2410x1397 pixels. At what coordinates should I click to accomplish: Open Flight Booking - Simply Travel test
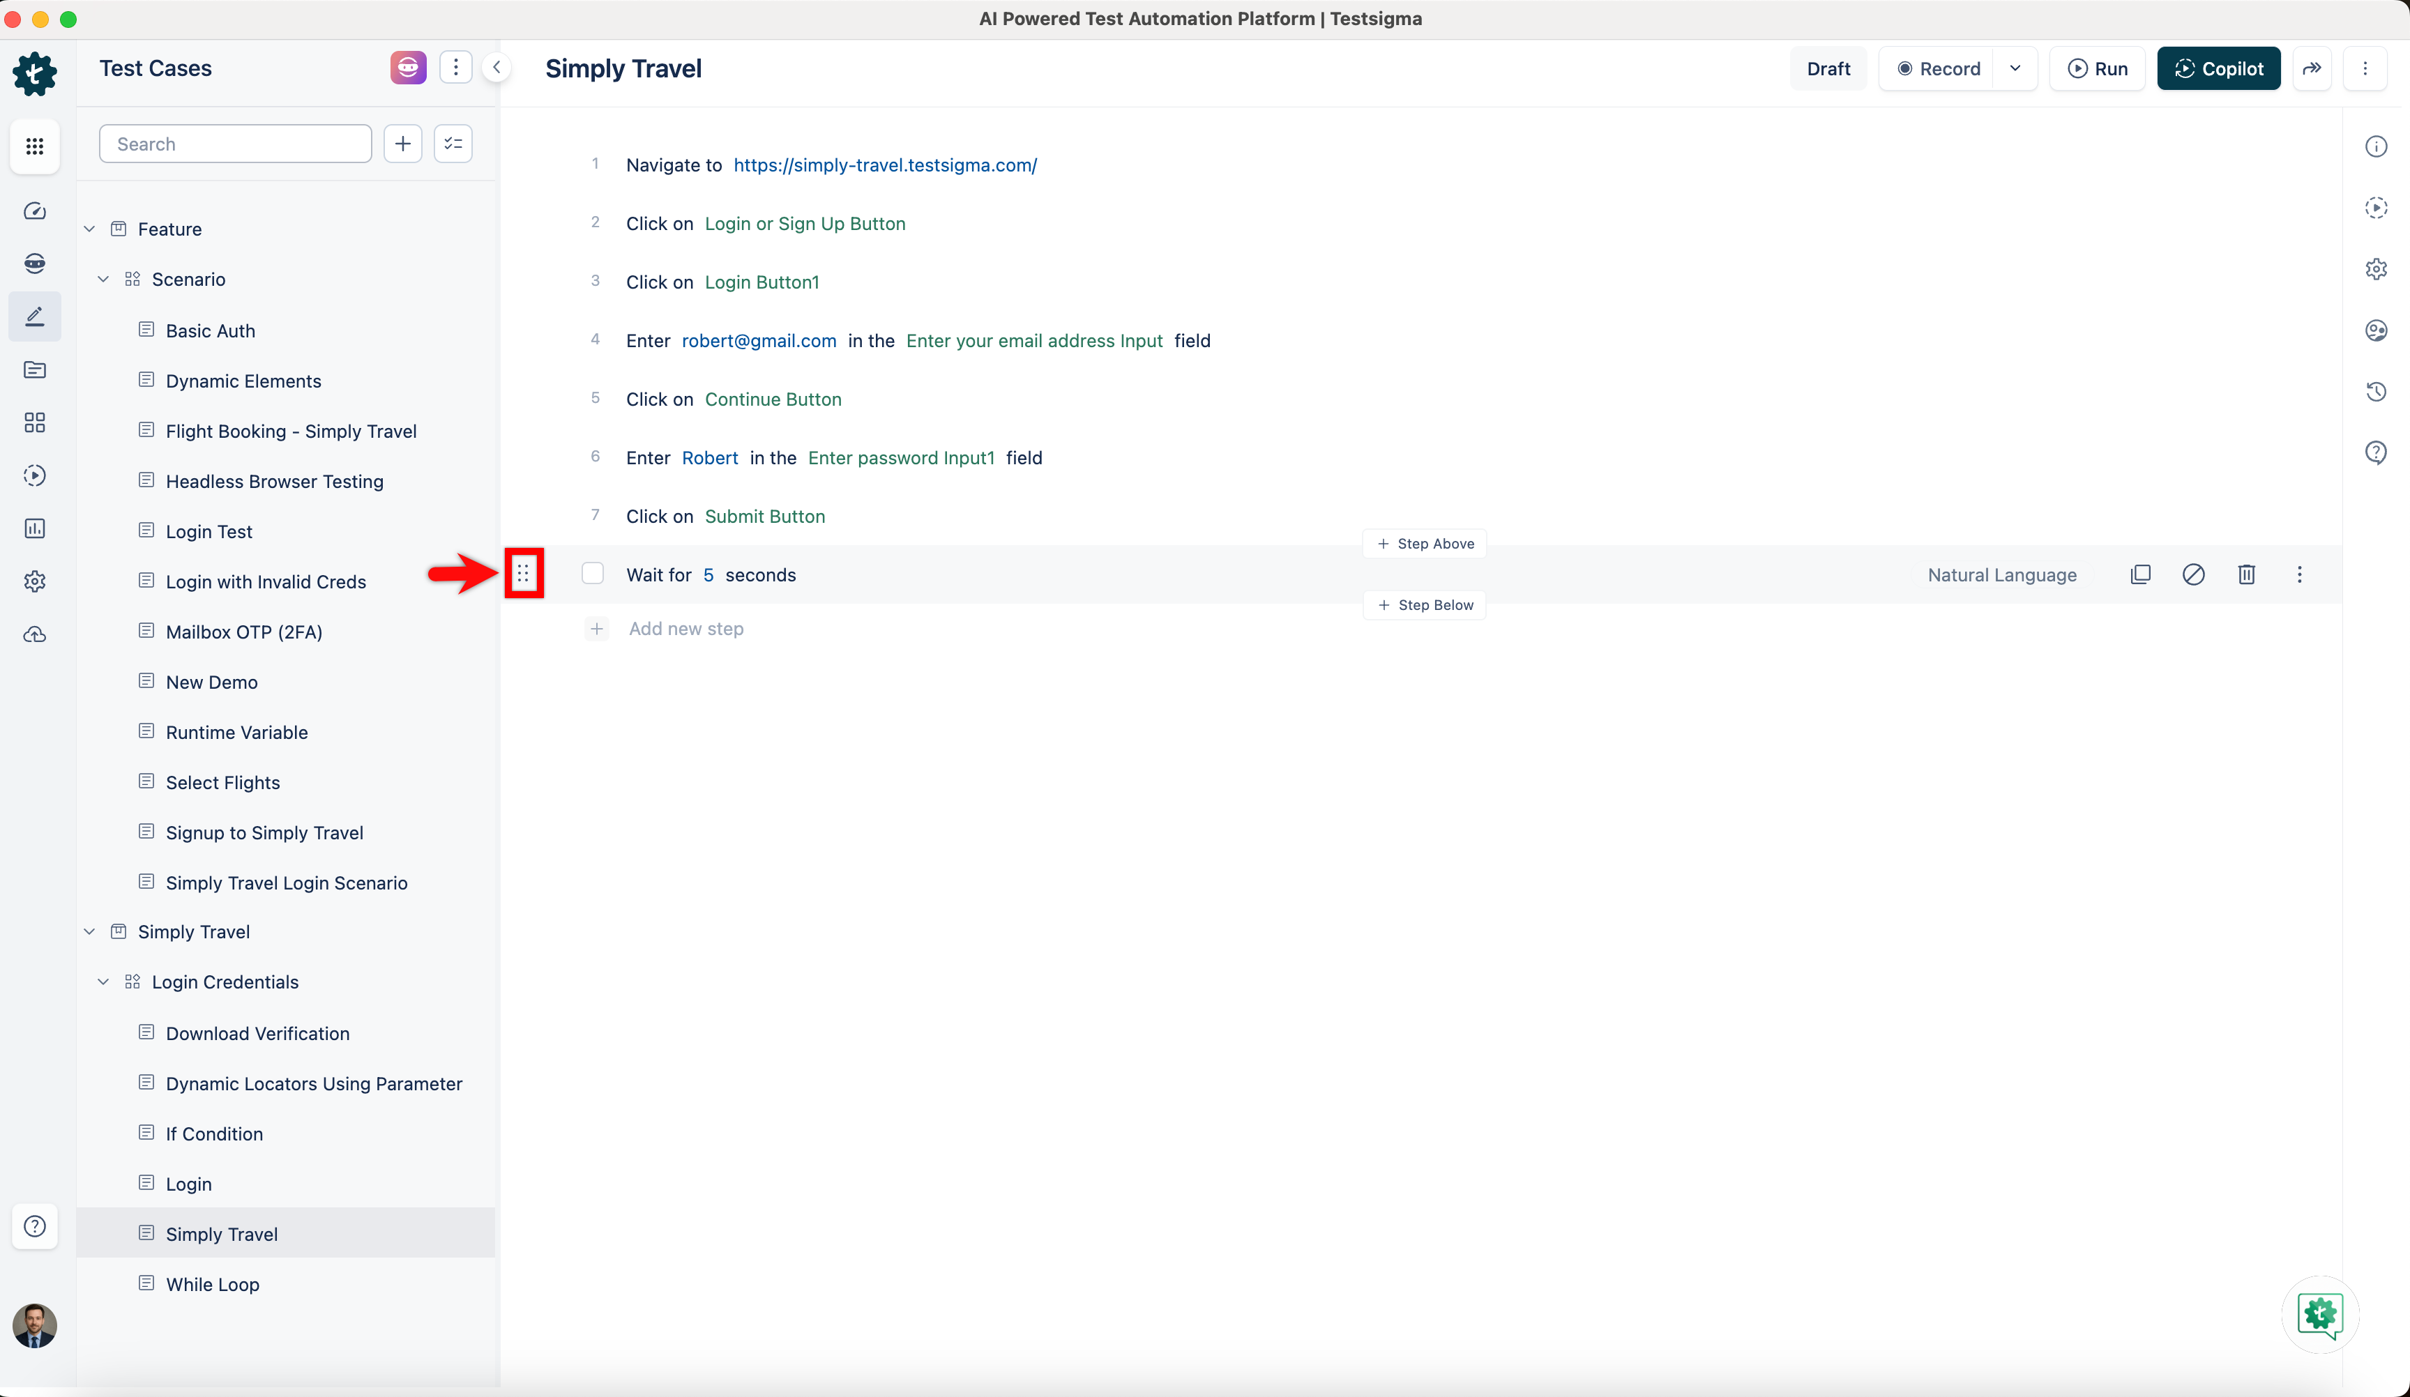coord(291,432)
